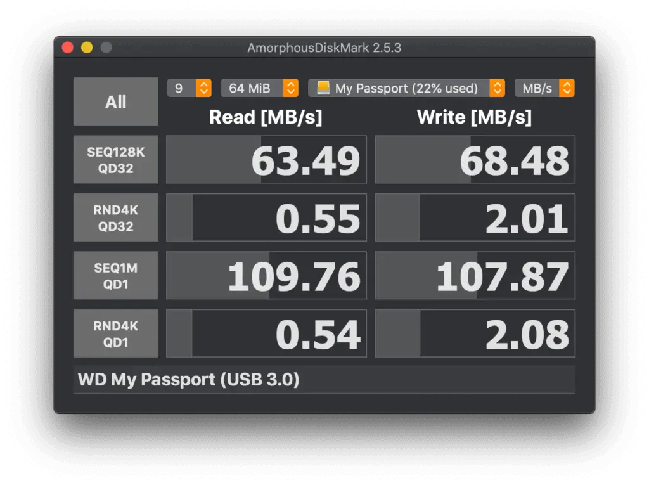Click the orange stepper beside 64 MiB

tap(291, 87)
